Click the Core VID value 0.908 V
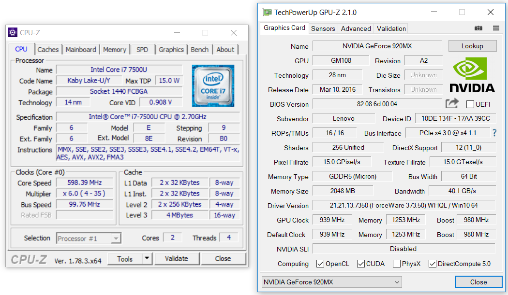This screenshot has height=295, width=508. (161, 102)
